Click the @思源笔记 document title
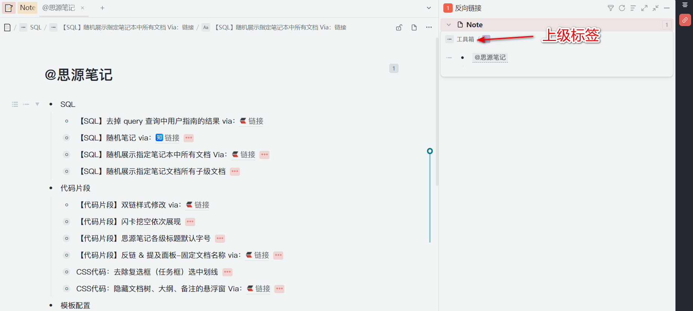The image size is (693, 311). 79,75
